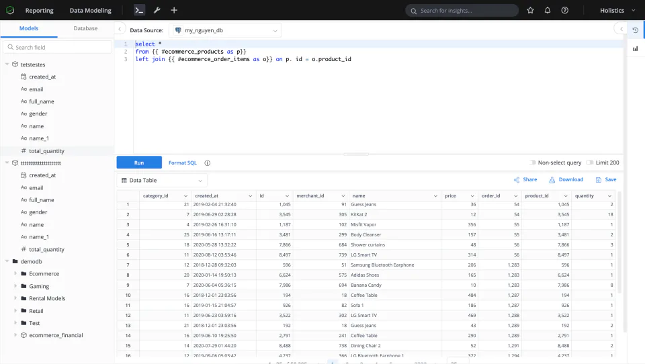Open the visualization chart icon in right sidebar
The image size is (645, 364).
[x=635, y=48]
